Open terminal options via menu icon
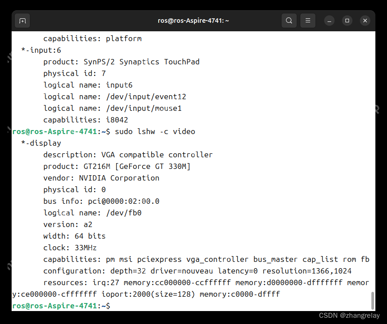Screen dimensions: 387x324 tap(307, 20)
